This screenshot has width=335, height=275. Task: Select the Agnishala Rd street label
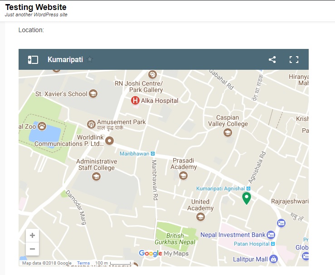[x=257, y=167]
